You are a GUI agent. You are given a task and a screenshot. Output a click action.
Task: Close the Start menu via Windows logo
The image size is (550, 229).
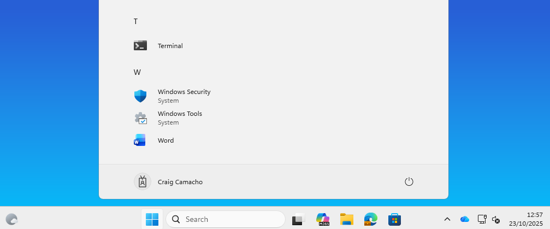point(152,219)
